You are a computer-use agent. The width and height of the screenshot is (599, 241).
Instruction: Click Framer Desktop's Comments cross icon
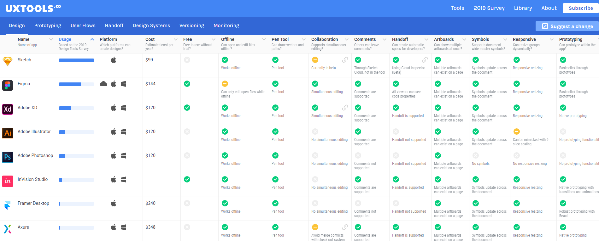358,203
